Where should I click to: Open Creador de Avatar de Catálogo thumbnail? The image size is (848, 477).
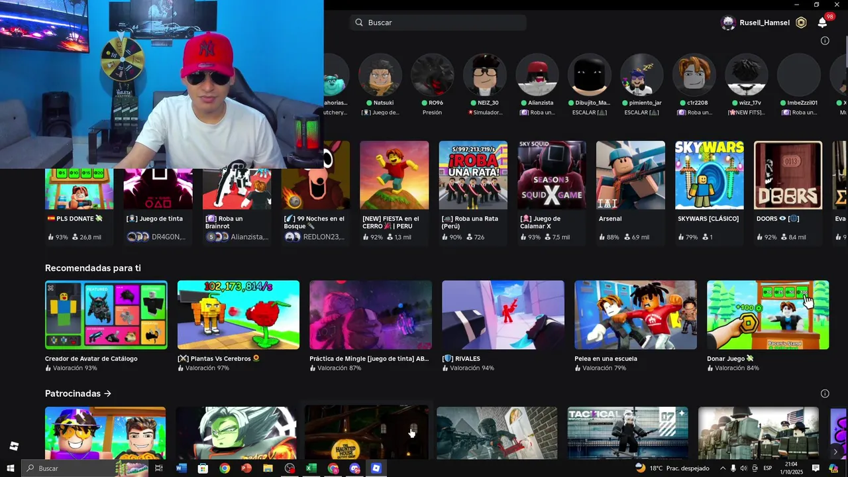[x=106, y=315]
